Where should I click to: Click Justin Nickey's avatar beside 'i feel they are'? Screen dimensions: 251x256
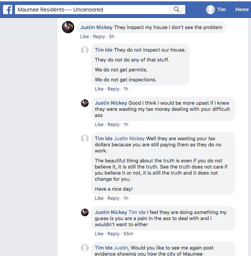pos(85,212)
